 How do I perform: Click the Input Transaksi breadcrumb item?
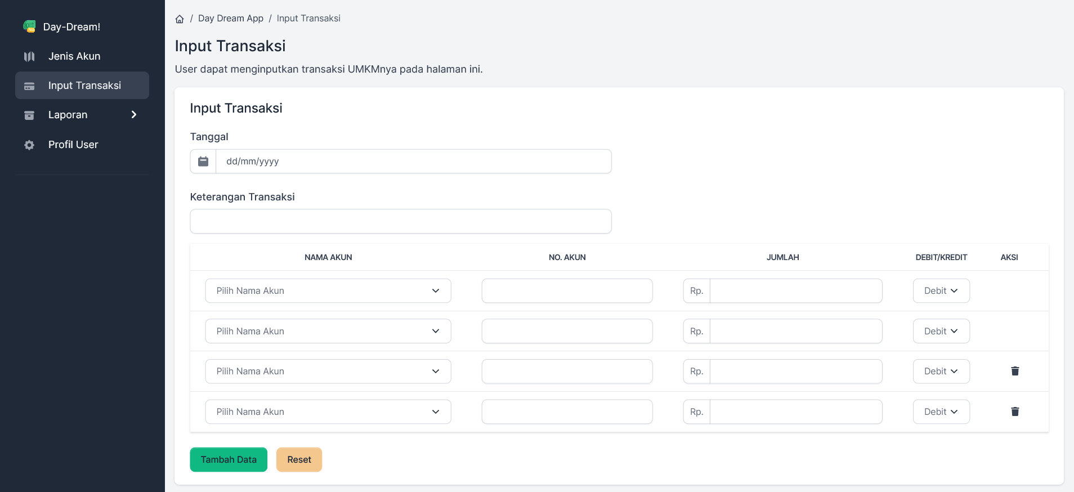[308, 19]
